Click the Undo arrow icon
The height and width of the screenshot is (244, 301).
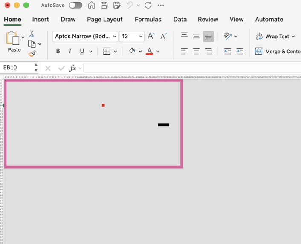130,5
